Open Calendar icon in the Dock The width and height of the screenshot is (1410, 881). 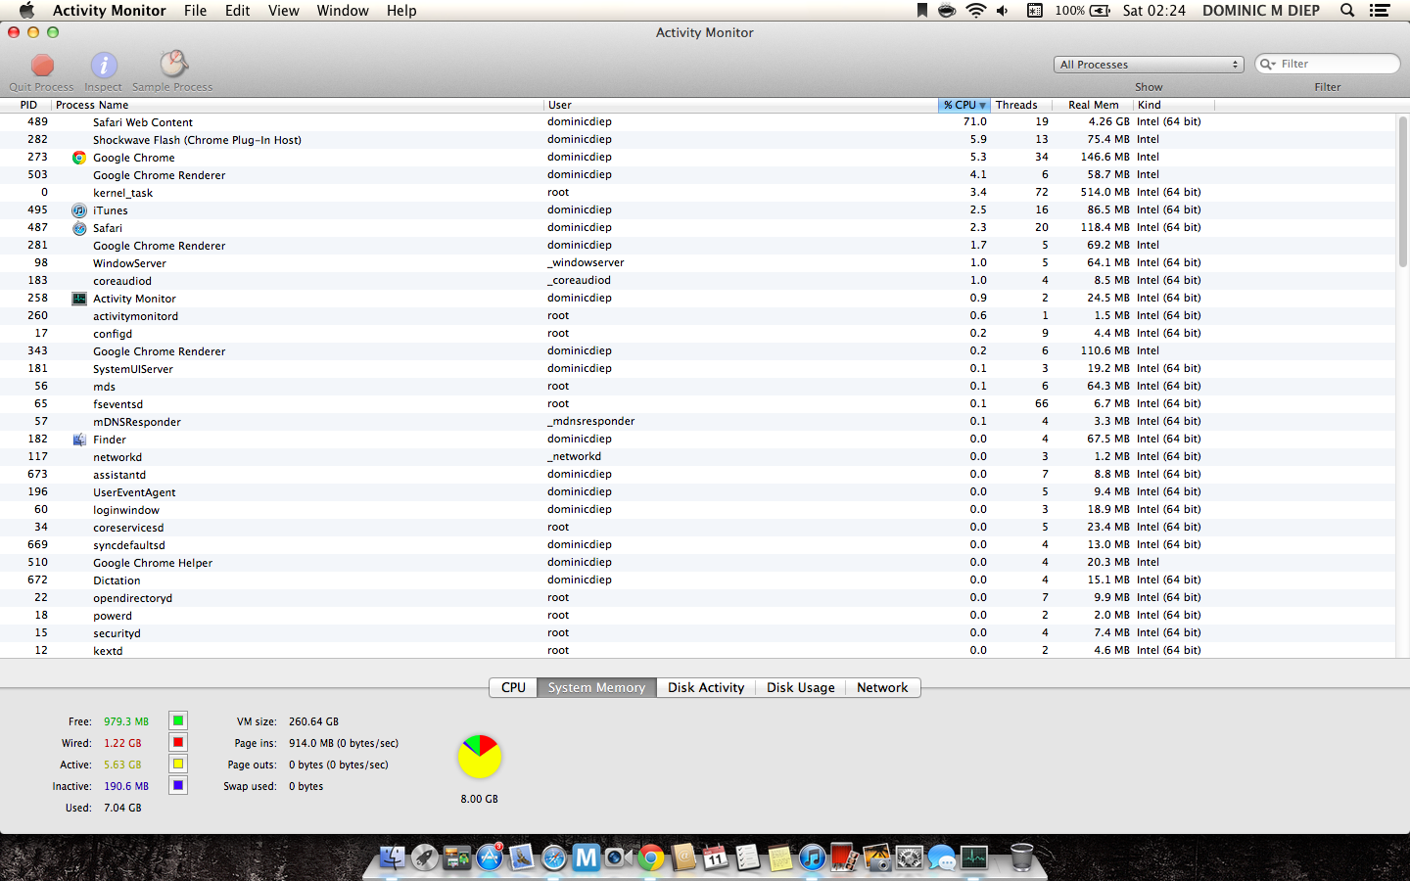[716, 858]
